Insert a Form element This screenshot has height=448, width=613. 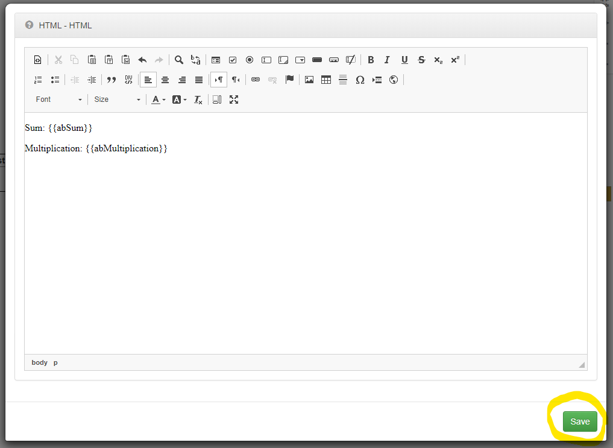point(216,60)
